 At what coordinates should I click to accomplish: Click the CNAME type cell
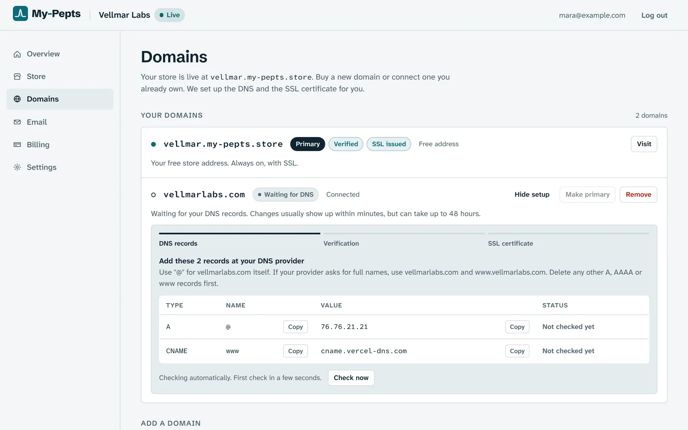[177, 351]
